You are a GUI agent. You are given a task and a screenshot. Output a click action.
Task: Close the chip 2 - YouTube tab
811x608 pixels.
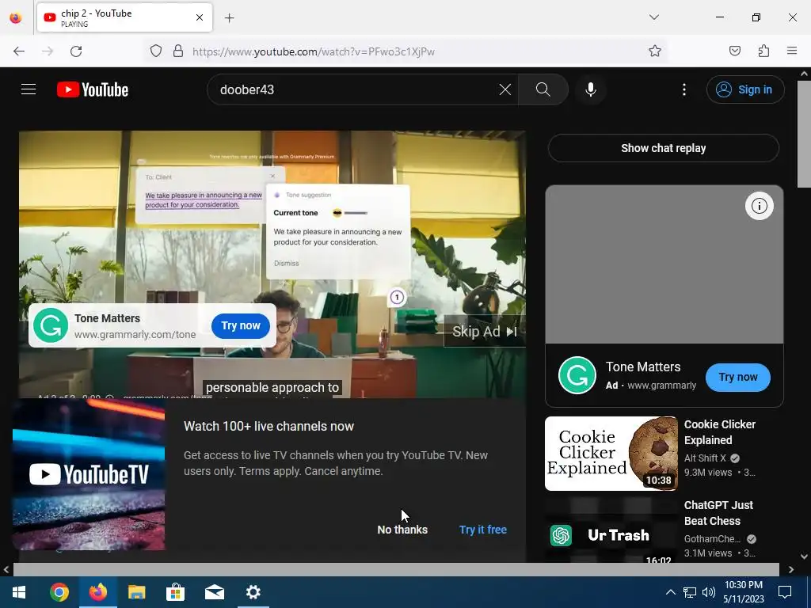click(200, 17)
